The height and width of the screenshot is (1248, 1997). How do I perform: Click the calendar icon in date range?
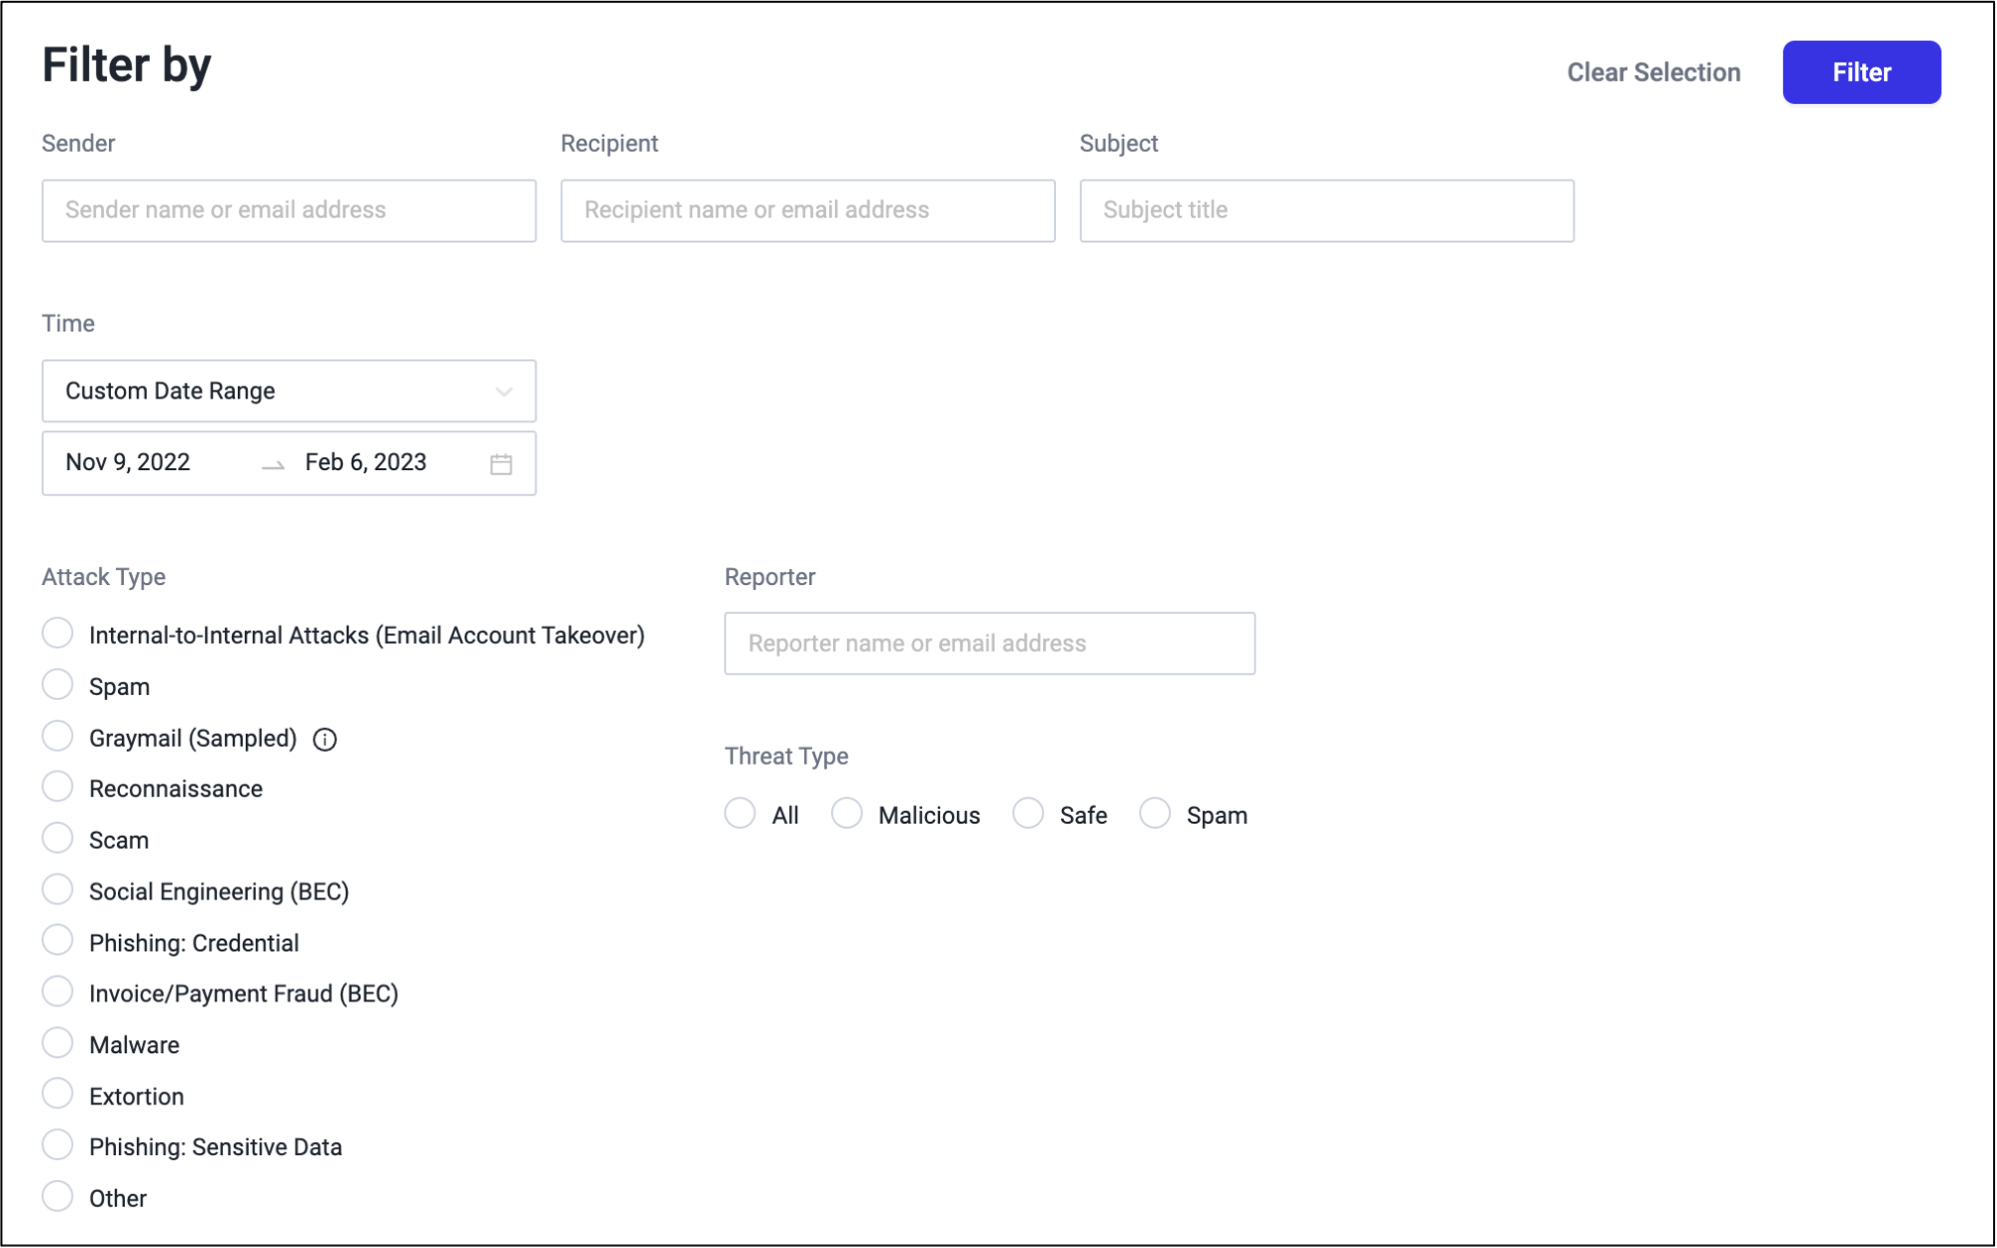coord(500,463)
